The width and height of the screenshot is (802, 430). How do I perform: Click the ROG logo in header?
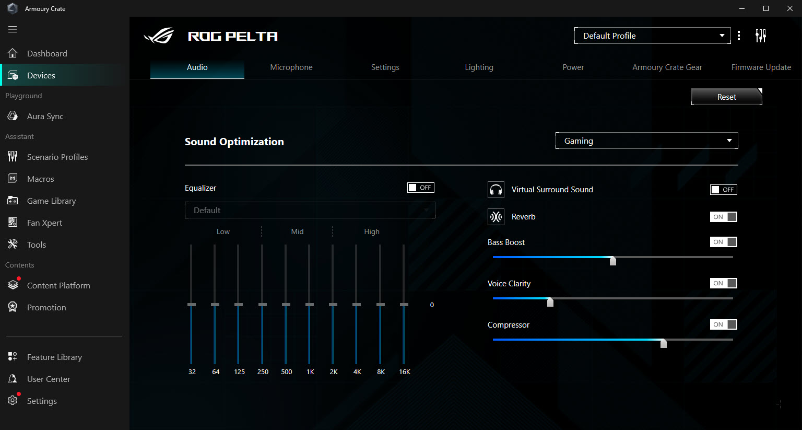159,36
